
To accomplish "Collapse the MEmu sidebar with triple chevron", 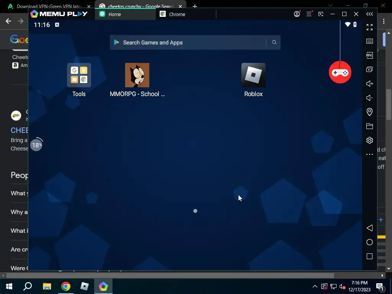I will coord(369,14).
